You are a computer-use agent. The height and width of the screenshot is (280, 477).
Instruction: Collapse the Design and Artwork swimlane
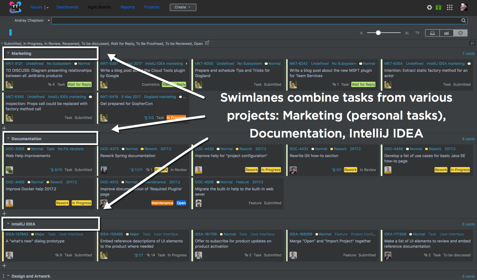pyautogui.click(x=8, y=276)
